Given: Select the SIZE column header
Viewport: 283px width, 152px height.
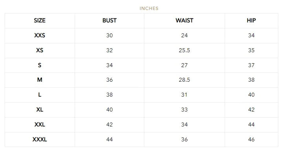Looking at the screenshot, I should pos(40,20).
